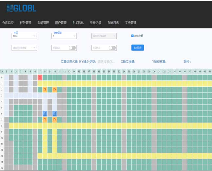Click orange exit icon at column 8, row 2

coord(45,90)
